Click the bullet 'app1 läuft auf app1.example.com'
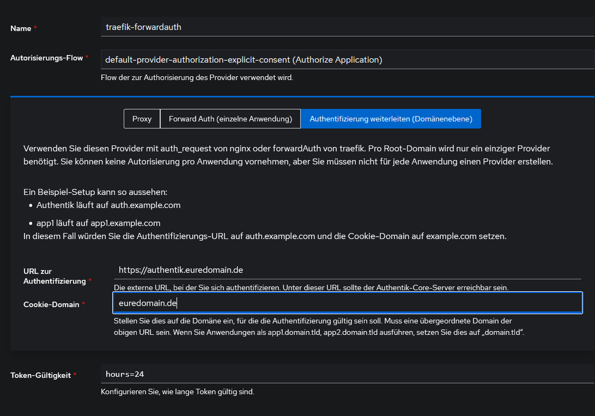The width and height of the screenshot is (595, 416). click(x=98, y=223)
